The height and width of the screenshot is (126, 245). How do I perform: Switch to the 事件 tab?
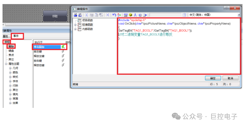(x=16, y=36)
